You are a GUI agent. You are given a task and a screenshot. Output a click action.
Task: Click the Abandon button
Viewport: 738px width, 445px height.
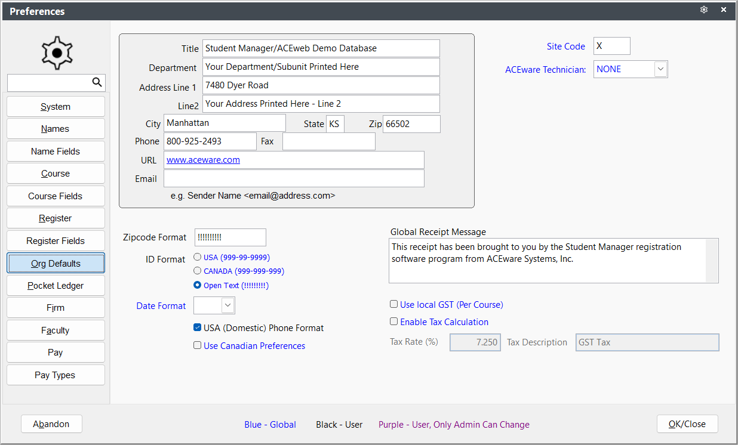51,424
